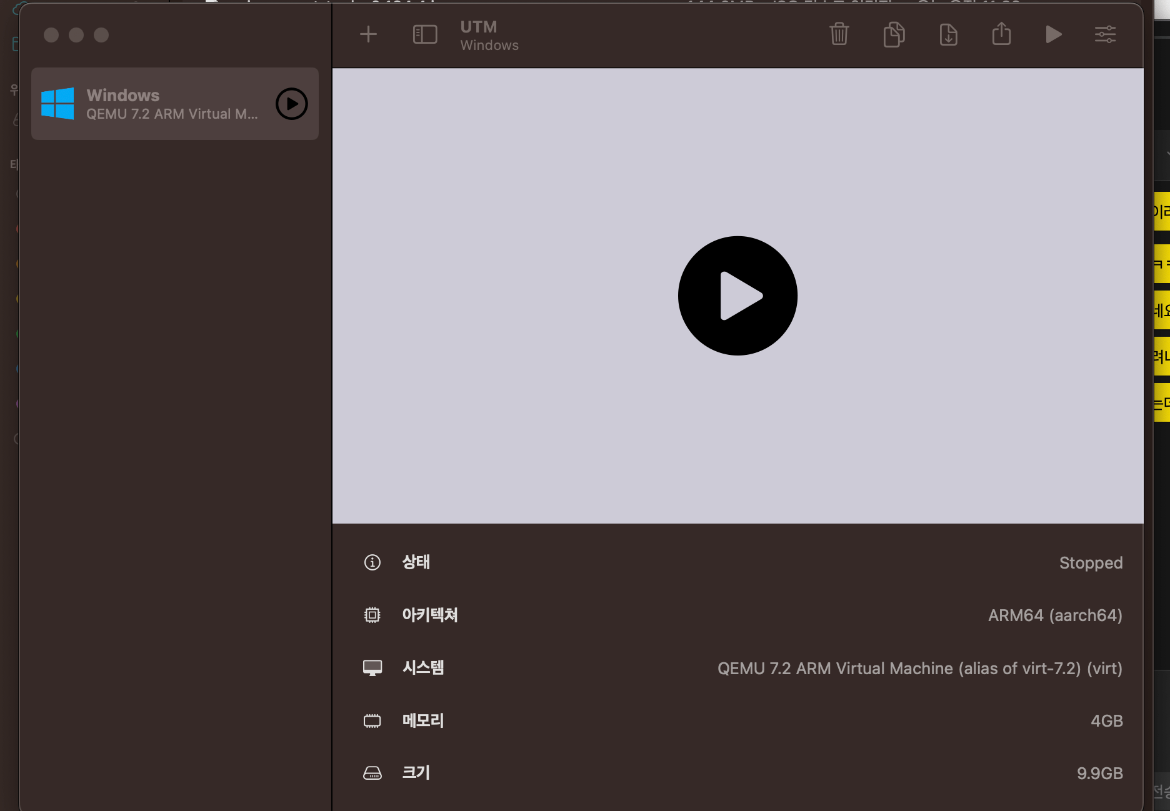
Task: Open the VM settings with the sliders icon
Action: (1105, 34)
